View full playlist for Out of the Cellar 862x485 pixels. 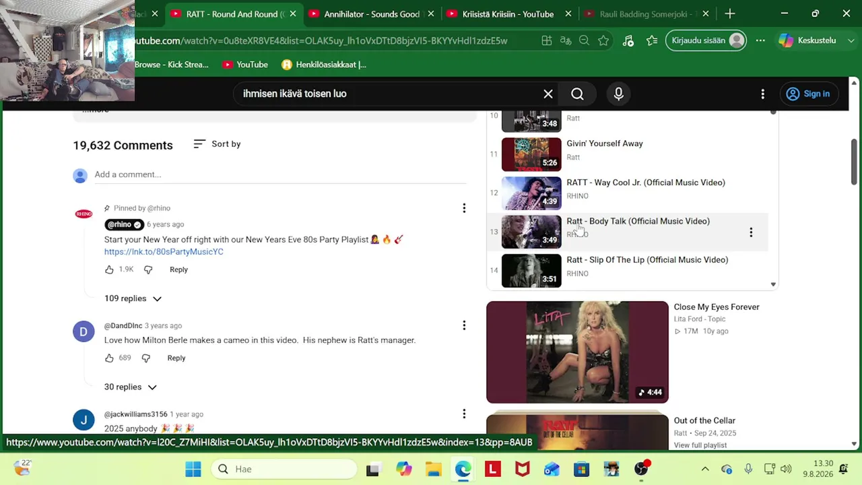coord(700,445)
